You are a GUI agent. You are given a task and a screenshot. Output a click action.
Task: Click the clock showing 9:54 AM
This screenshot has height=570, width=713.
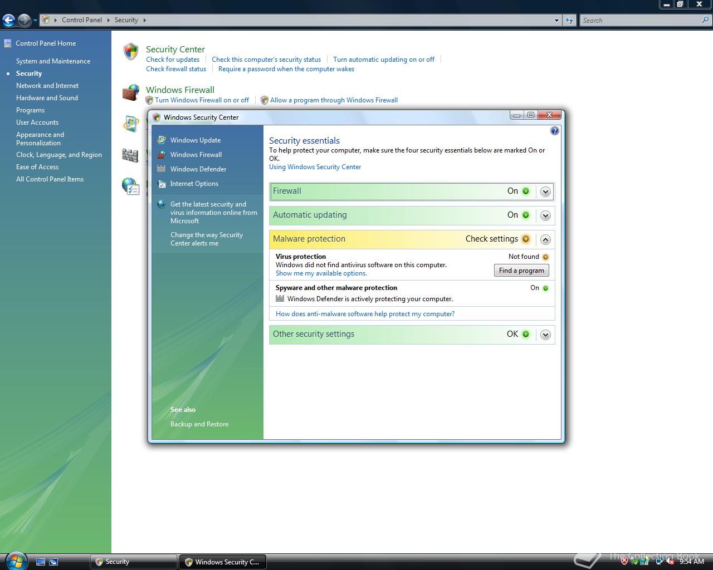(x=692, y=562)
